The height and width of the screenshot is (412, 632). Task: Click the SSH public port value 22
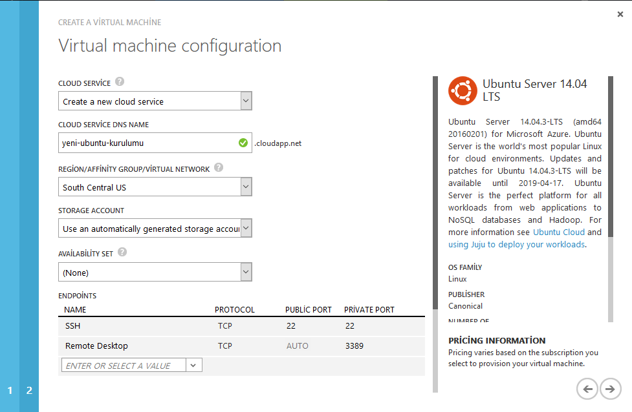(x=291, y=326)
